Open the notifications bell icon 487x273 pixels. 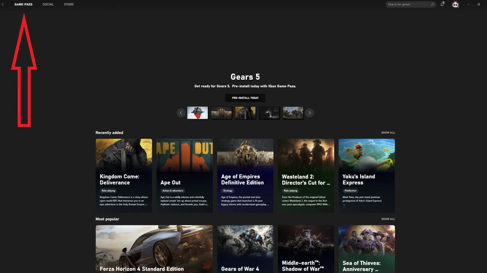(x=441, y=4)
